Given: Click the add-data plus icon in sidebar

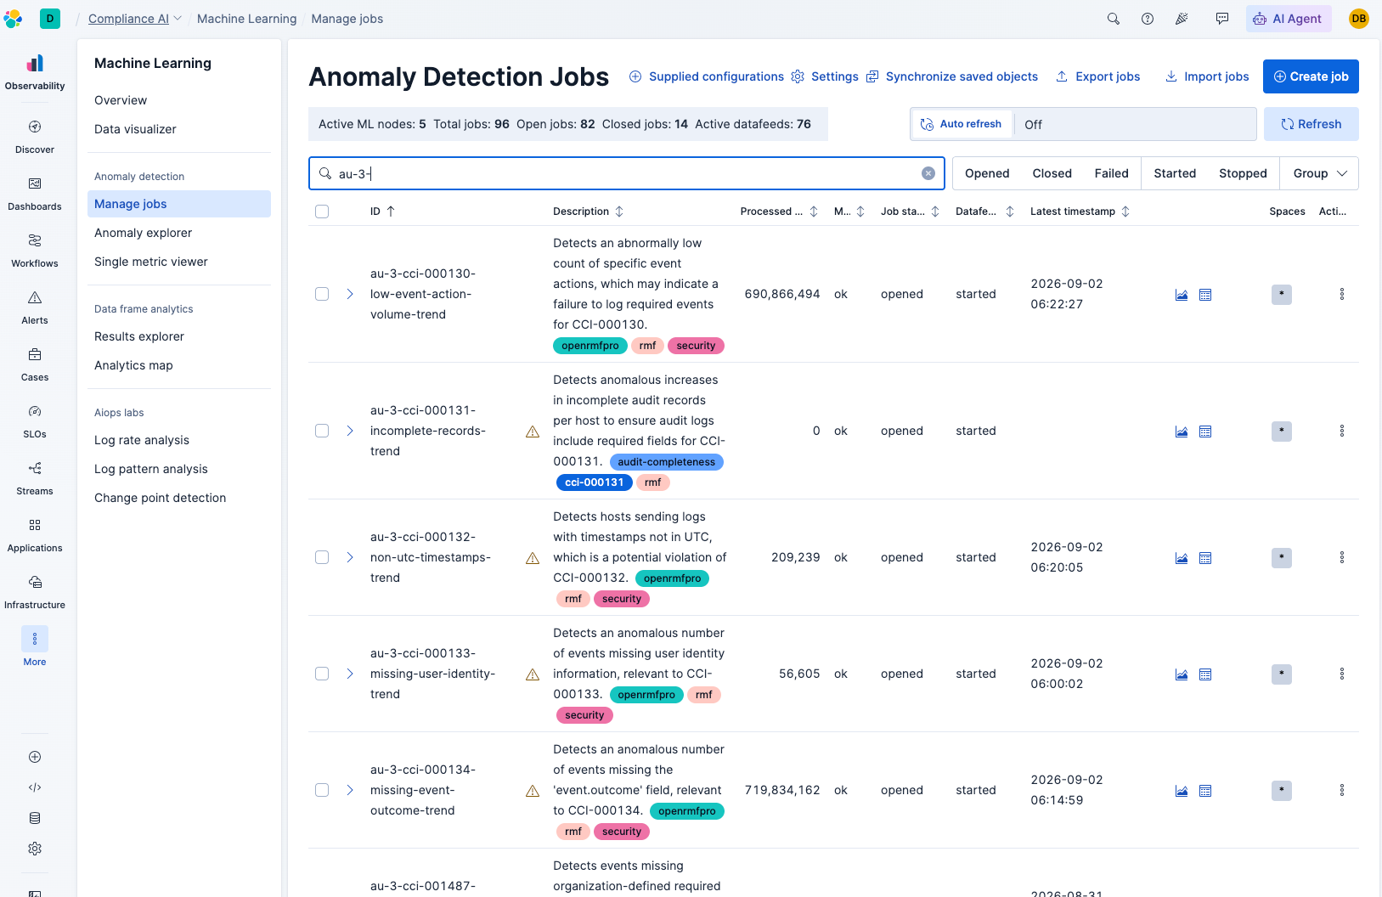Looking at the screenshot, I should click(x=35, y=757).
